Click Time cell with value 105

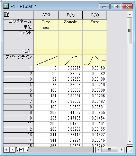[x=46, y=91]
